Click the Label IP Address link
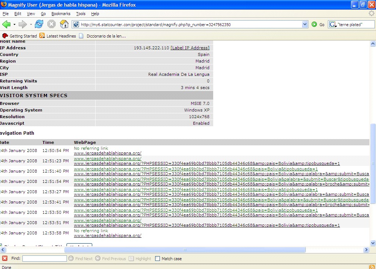The width and height of the screenshot is (376, 269). (190, 48)
